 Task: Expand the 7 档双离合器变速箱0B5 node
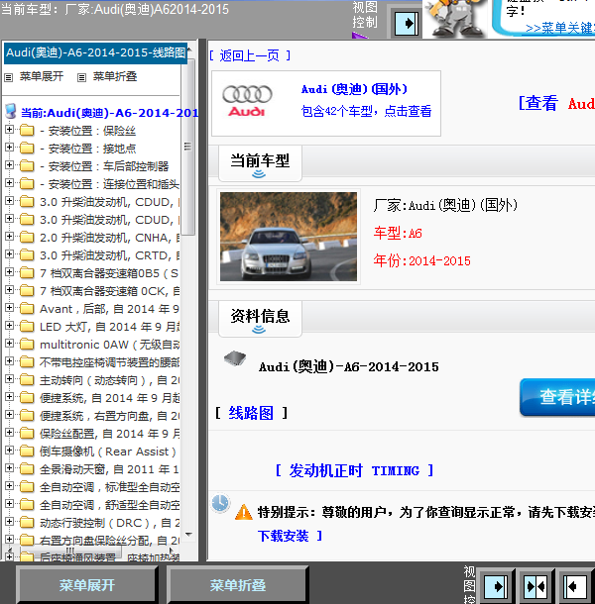point(9,272)
